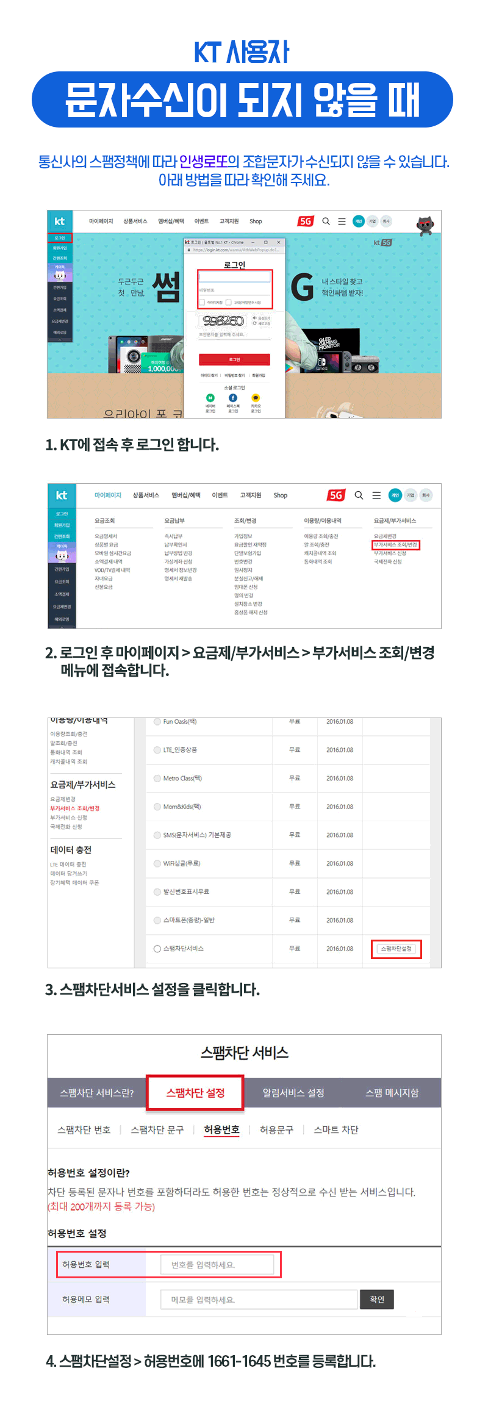Open the 부가서비스 조회/변경 link in mega menu
This screenshot has width=488, height=1407.
[x=395, y=545]
